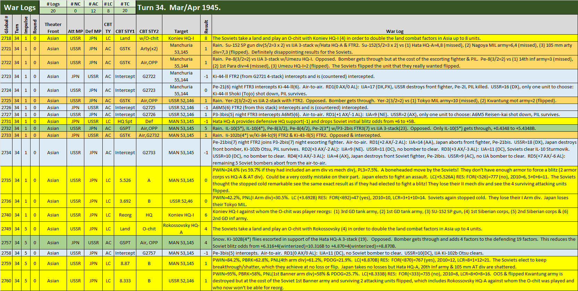Image resolution: width=578 pixels, height=291 pixels.
Task: Select the "Air,G2732" cell
Action: click(x=149, y=135)
